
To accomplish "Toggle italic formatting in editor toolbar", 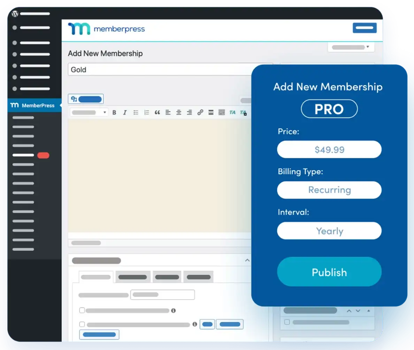I will coord(125,113).
